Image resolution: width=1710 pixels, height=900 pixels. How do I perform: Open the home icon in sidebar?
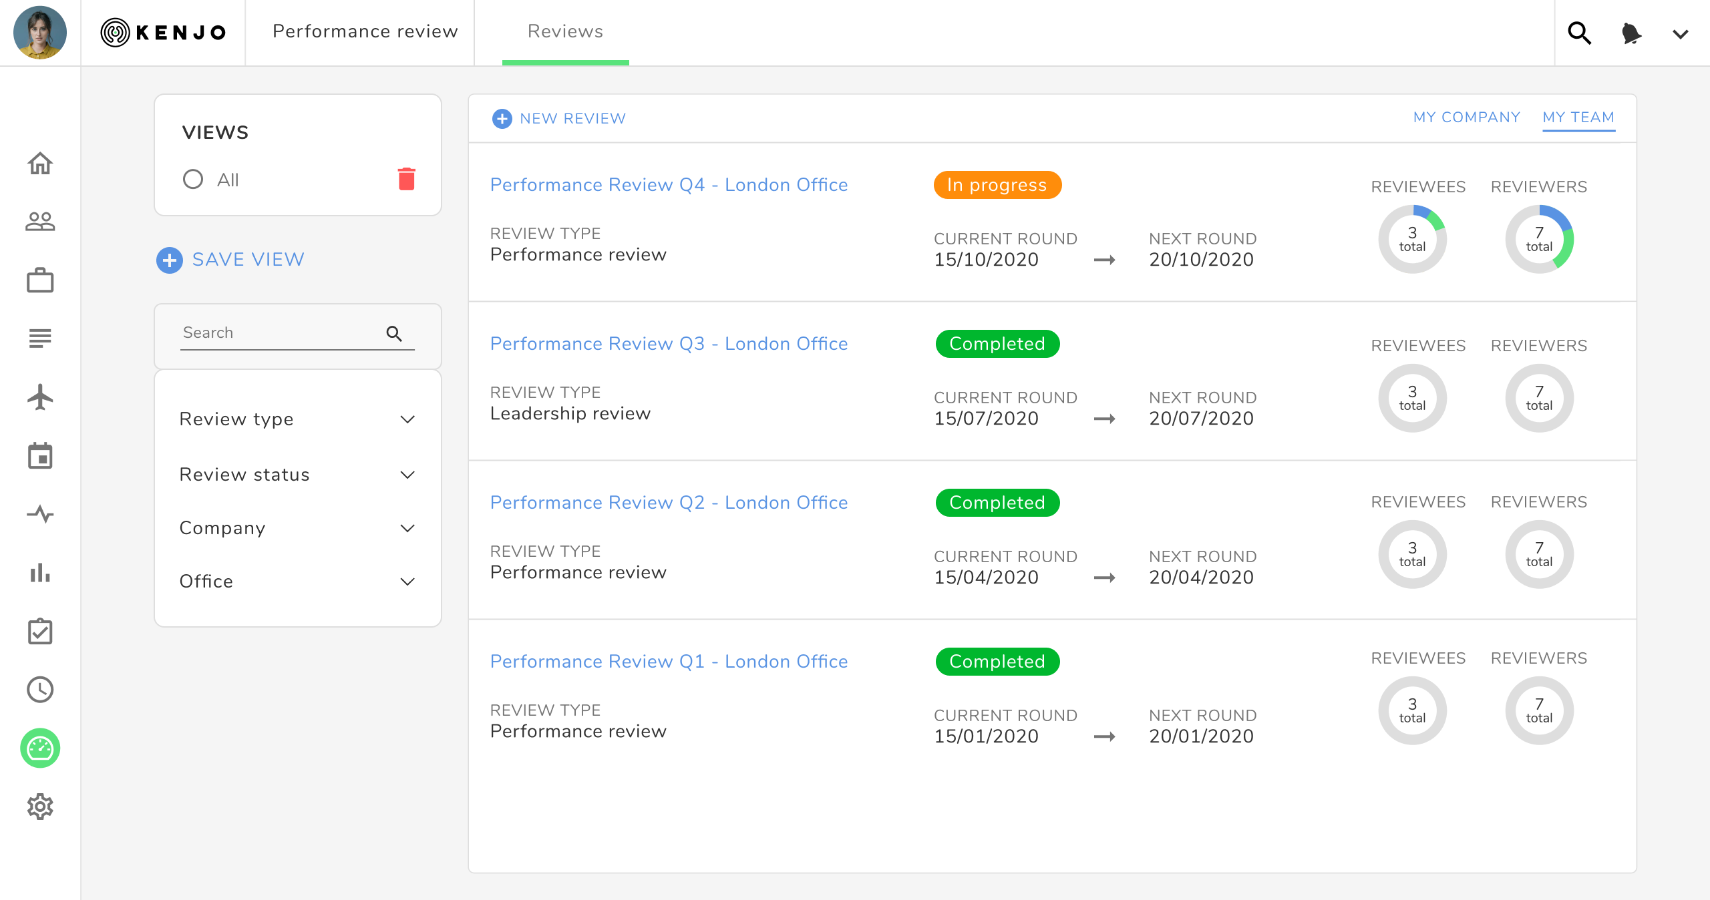tap(40, 163)
